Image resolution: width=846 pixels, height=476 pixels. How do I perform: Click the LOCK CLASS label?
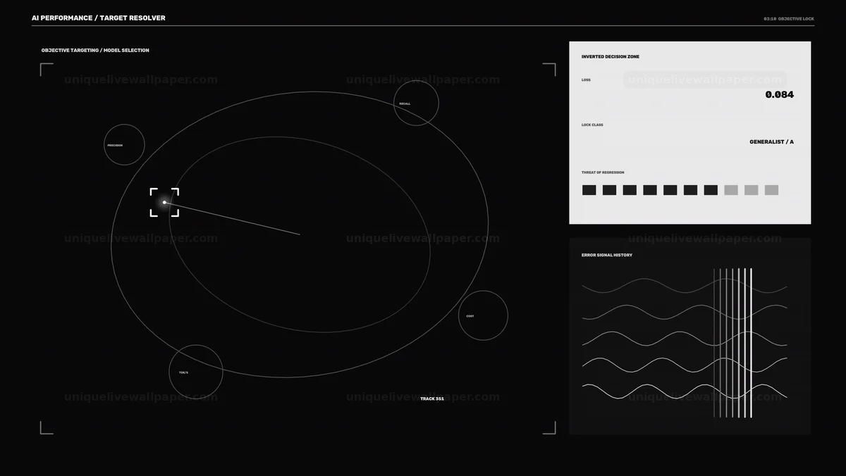pyautogui.click(x=592, y=125)
